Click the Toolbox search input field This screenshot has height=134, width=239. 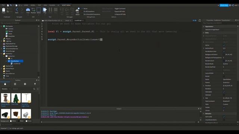22,89
